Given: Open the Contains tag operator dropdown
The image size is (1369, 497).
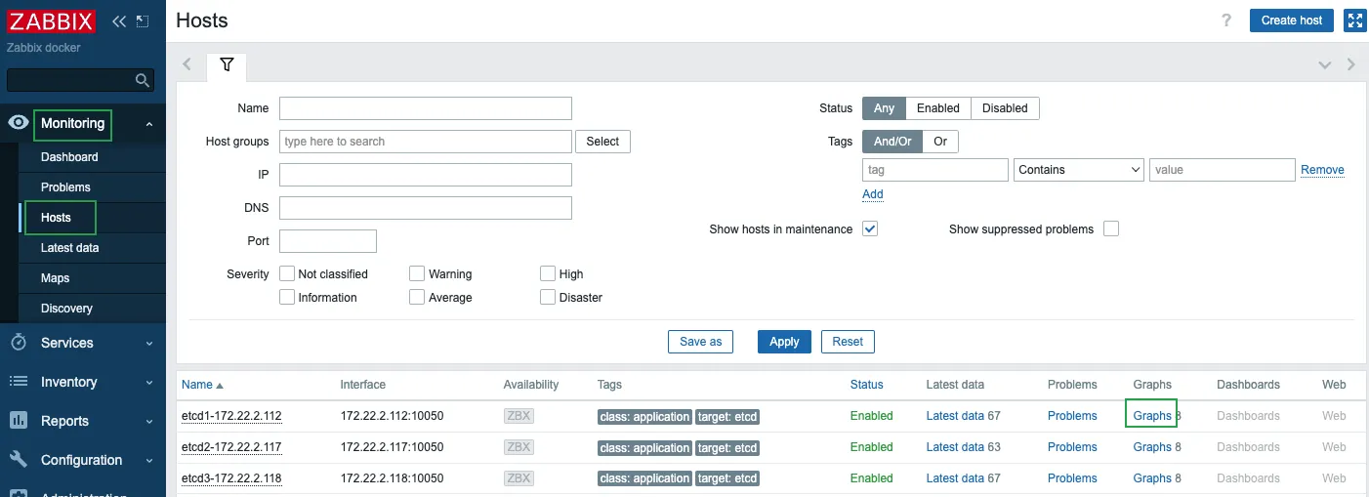Looking at the screenshot, I should 1079,170.
